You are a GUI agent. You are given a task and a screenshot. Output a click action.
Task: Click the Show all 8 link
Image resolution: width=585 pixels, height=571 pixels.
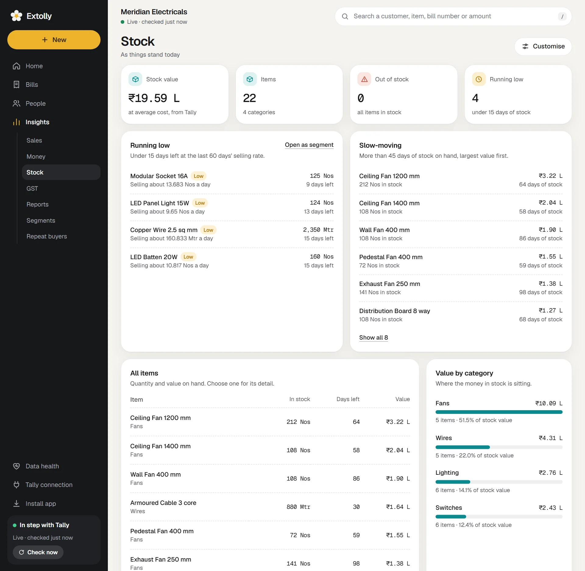[374, 337]
